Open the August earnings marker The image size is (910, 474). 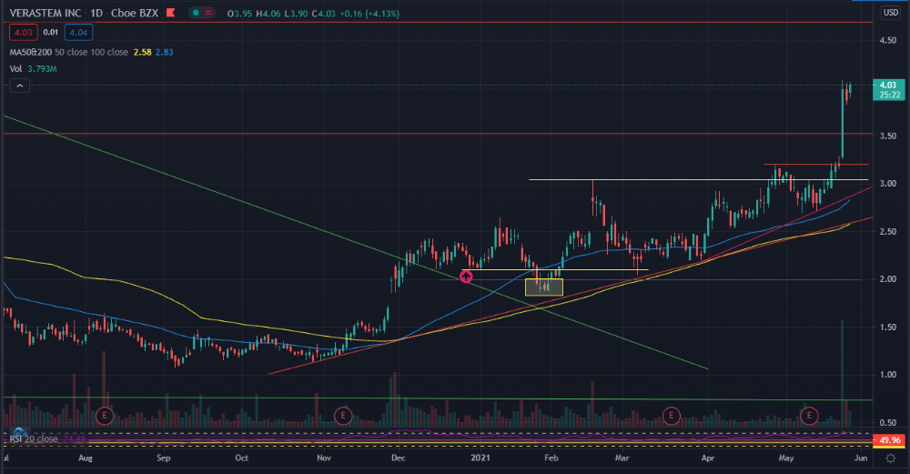(x=106, y=415)
